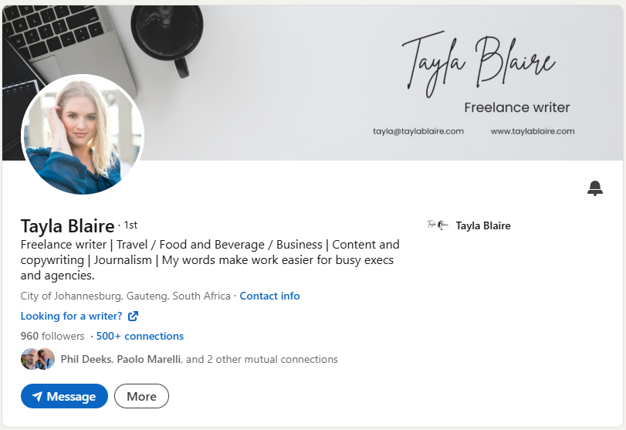View the 500+ connections list
This screenshot has height=430, width=626.
point(140,336)
